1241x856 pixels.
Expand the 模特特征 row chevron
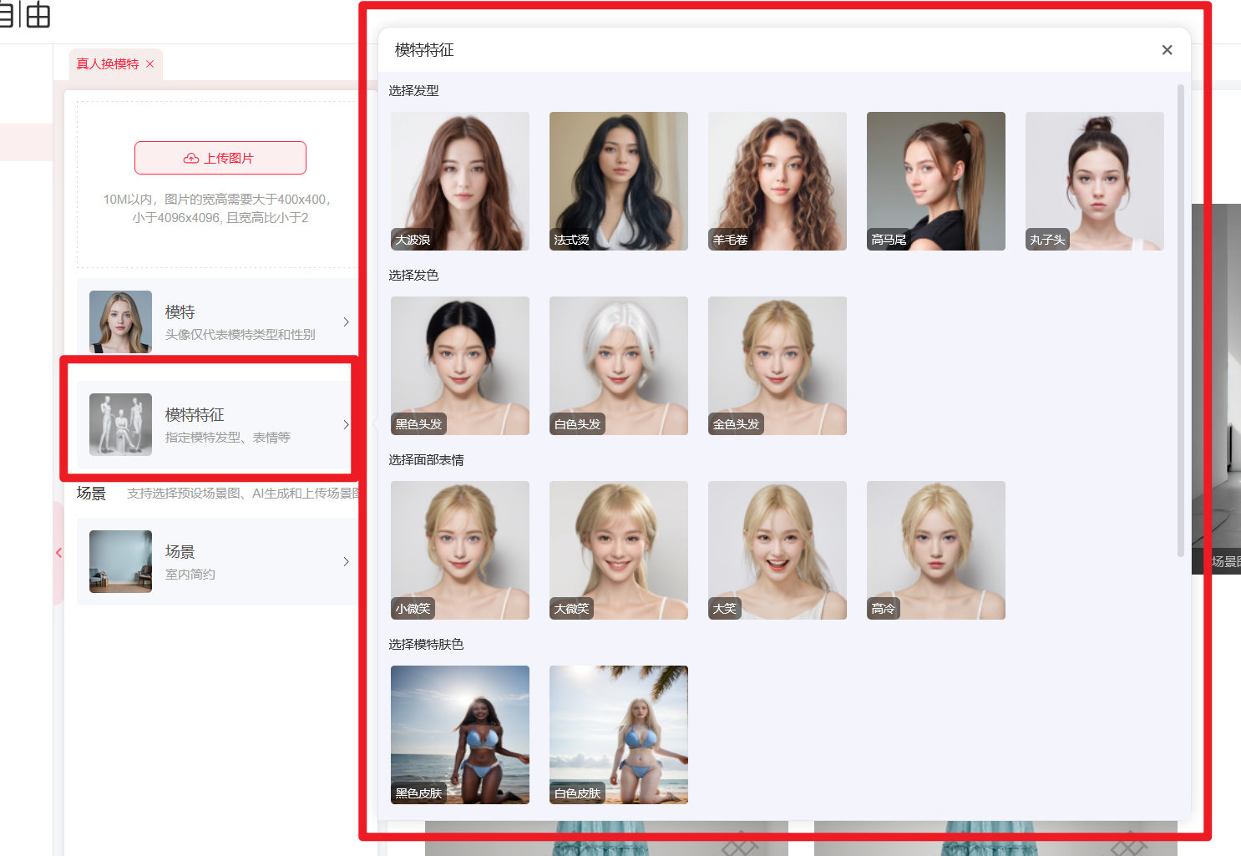click(346, 424)
